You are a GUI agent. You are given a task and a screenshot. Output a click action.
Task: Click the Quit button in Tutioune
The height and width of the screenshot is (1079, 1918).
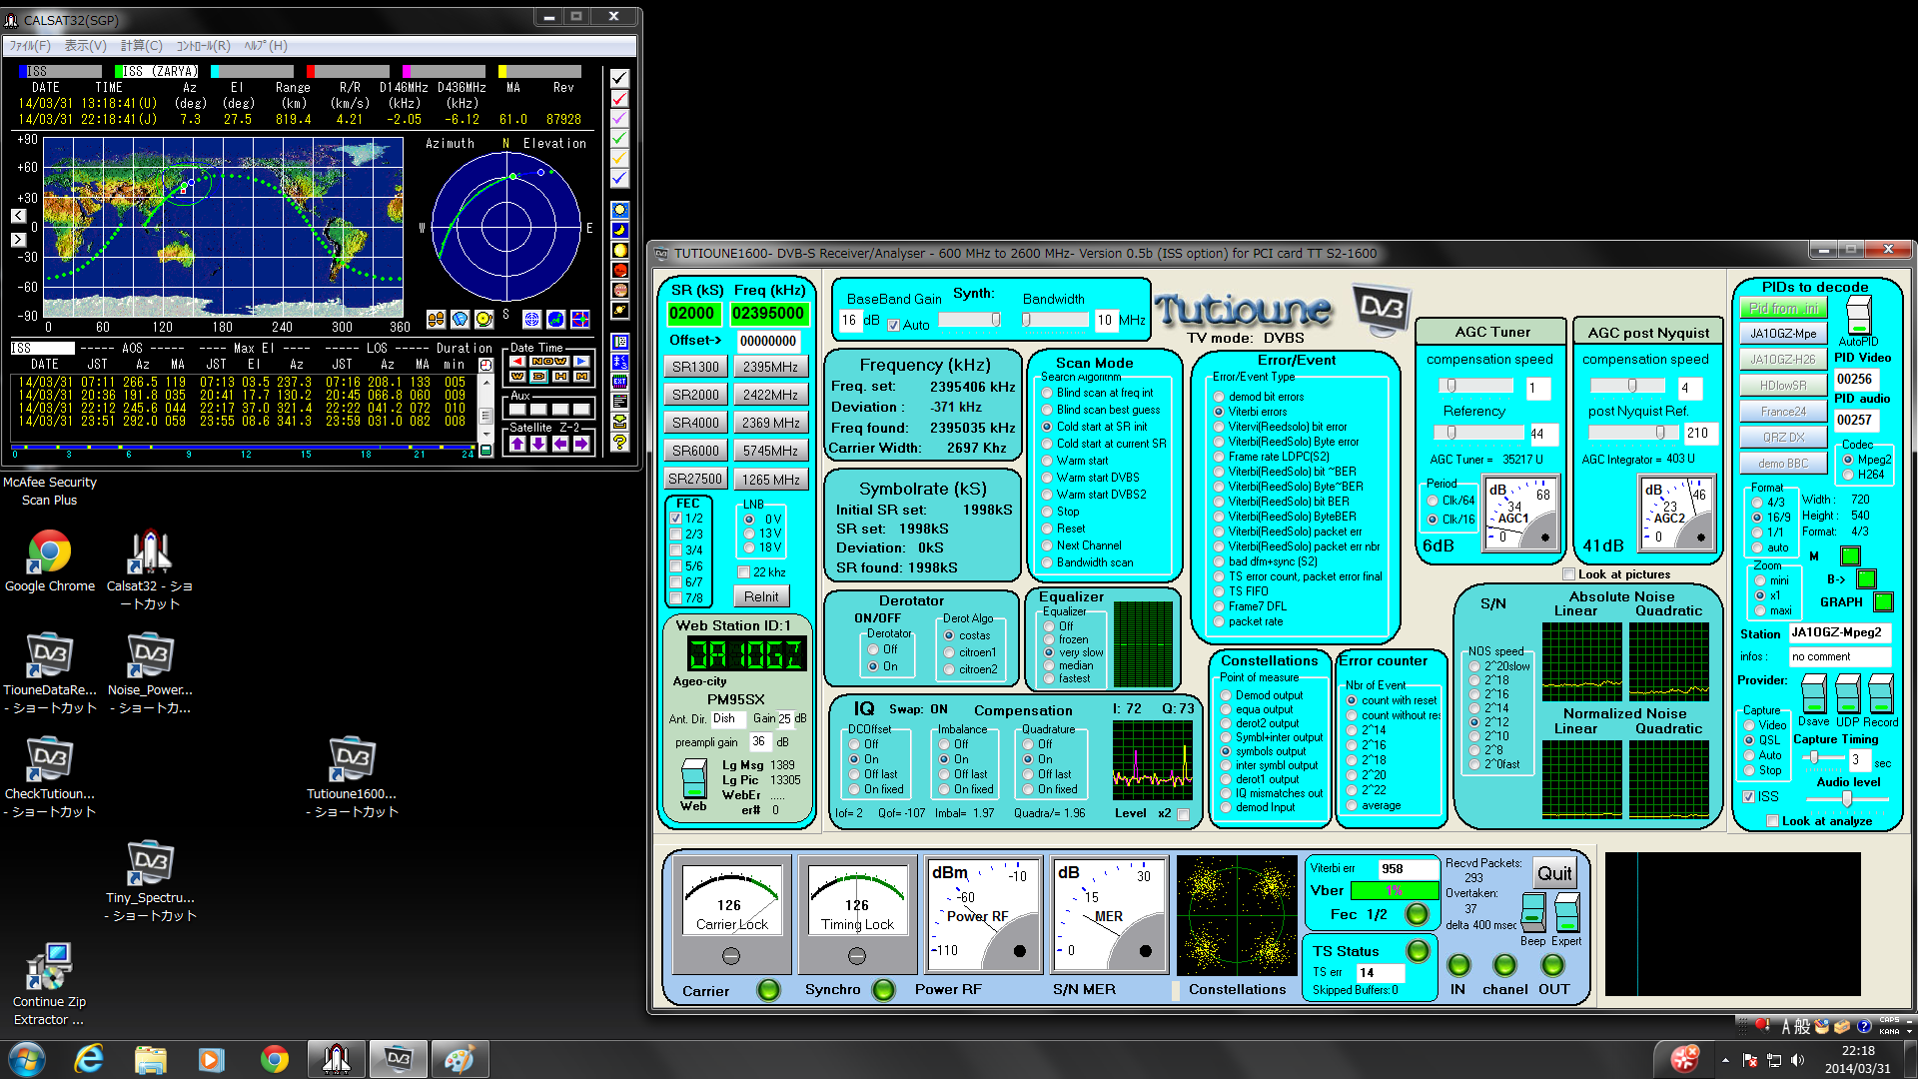coord(1554,873)
